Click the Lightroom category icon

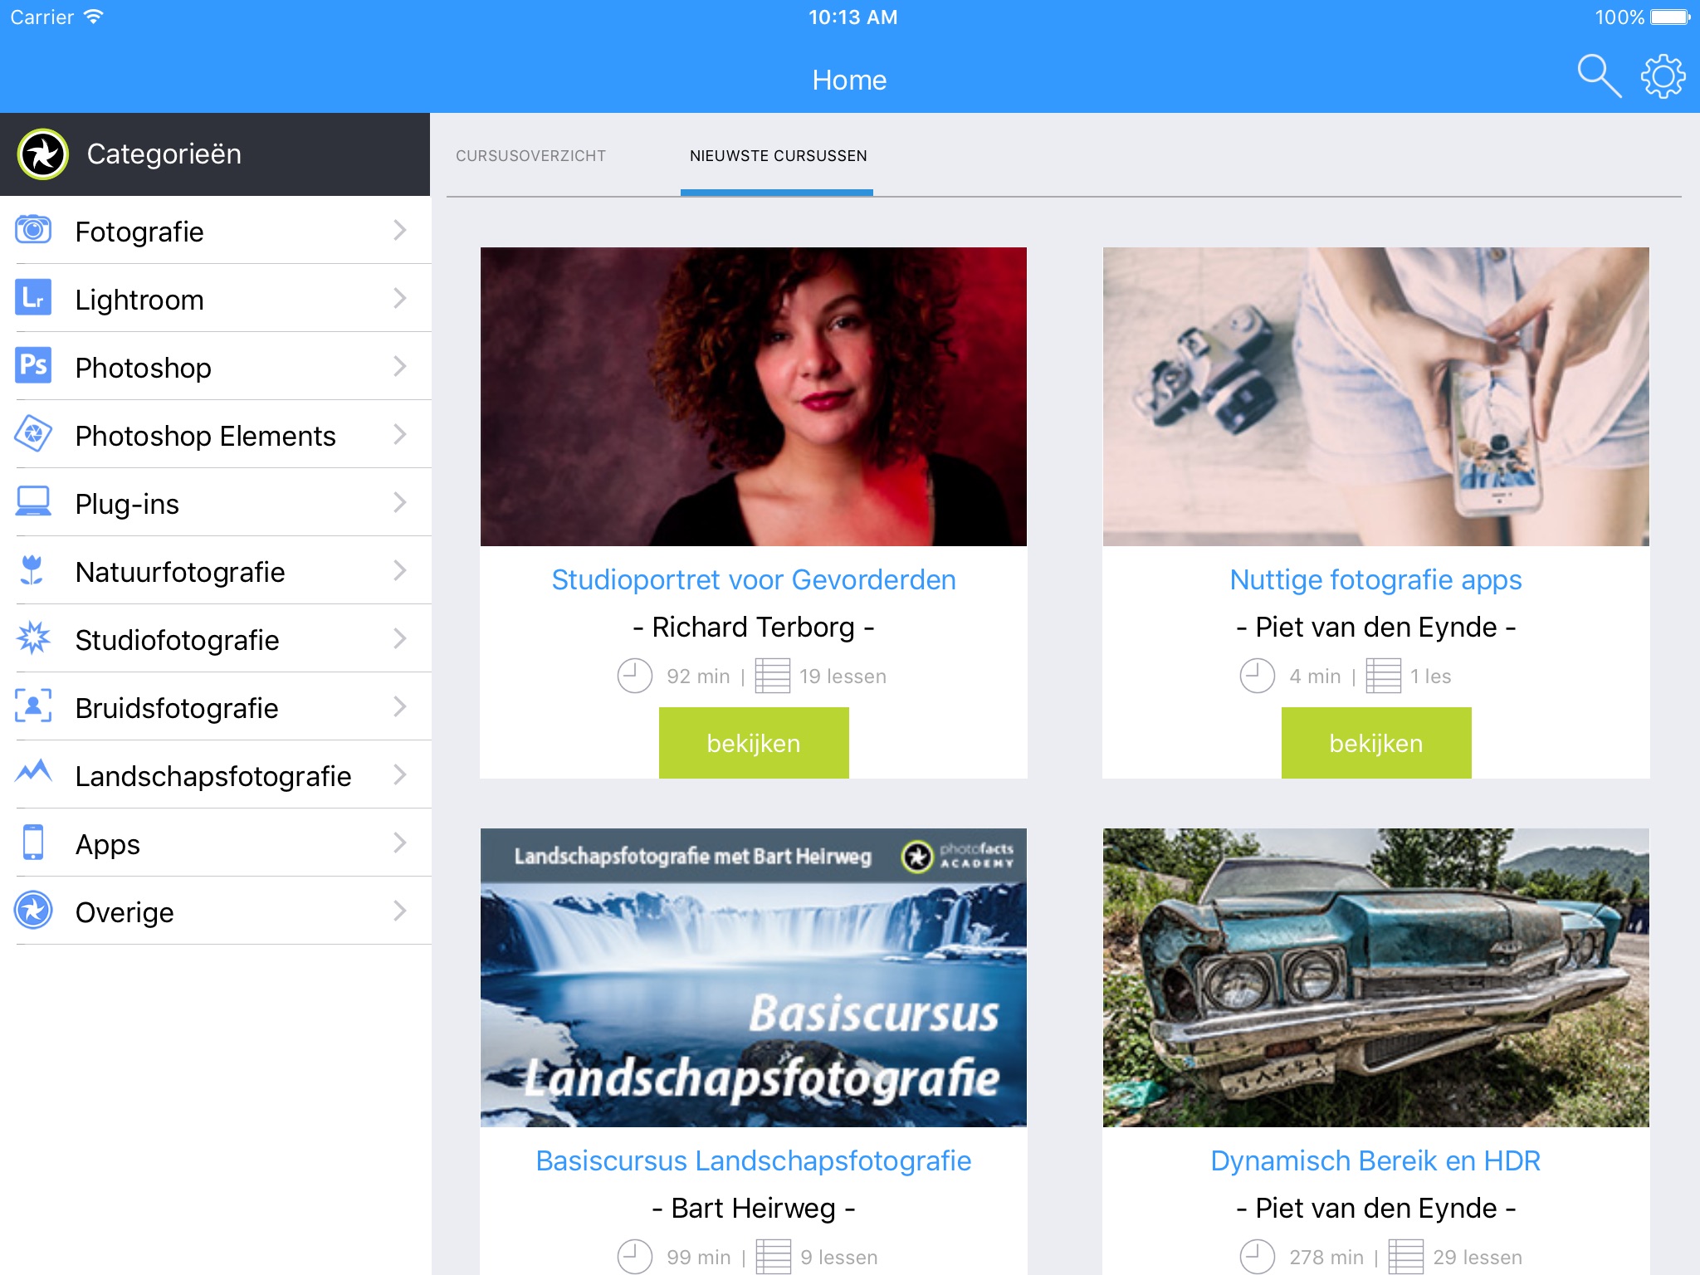[33, 299]
